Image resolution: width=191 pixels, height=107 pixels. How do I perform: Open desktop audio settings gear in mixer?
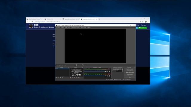(110, 71)
